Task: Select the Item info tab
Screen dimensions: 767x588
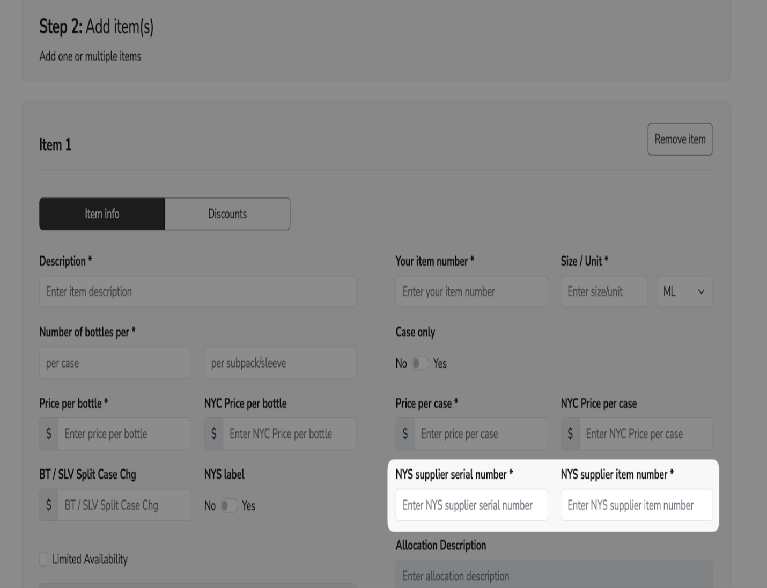Action: [101, 214]
